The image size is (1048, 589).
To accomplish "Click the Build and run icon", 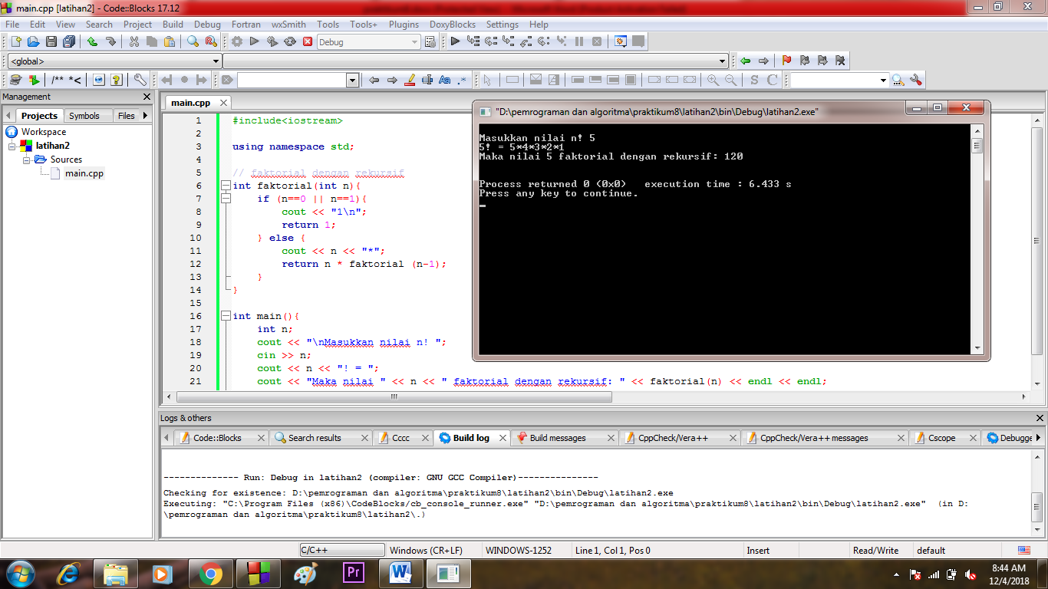I will coord(272,41).
